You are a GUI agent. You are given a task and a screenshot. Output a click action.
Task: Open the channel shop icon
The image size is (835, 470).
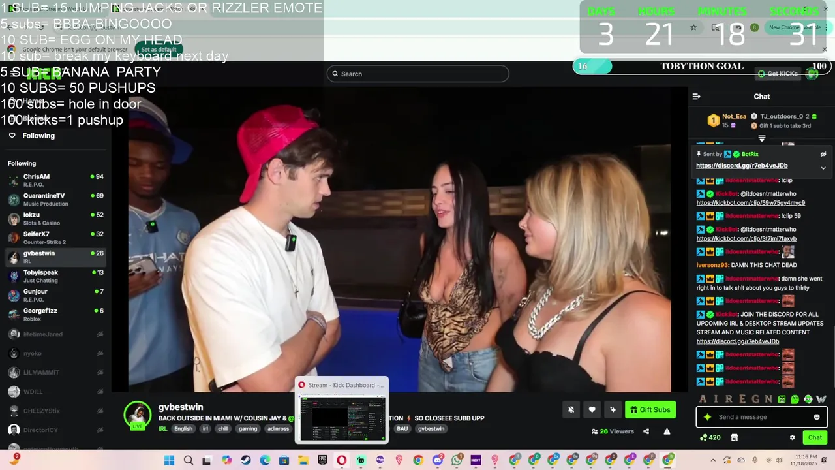[734, 437]
